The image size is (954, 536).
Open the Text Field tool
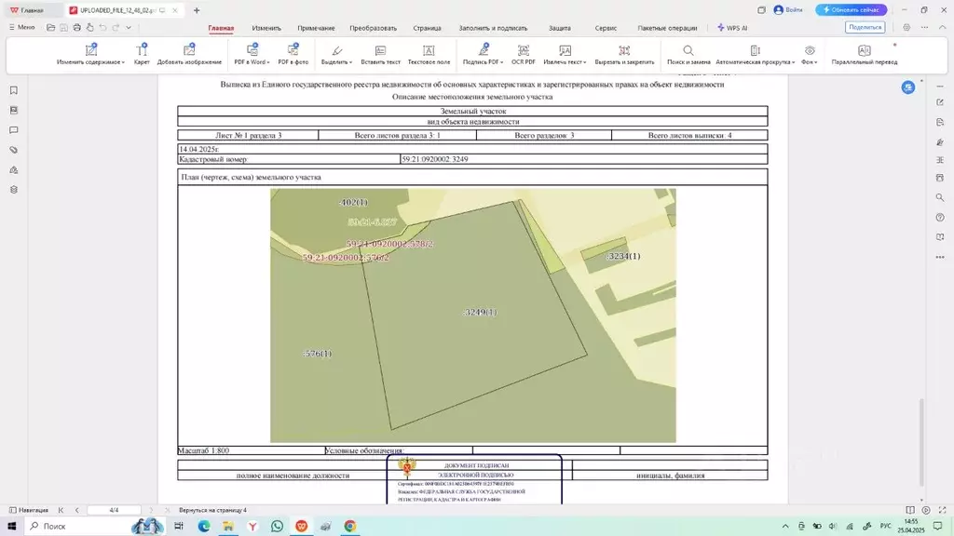(429, 55)
